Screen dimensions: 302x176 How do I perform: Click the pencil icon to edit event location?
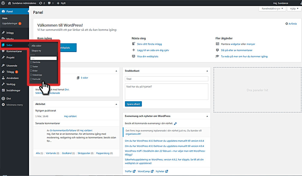(175, 124)
